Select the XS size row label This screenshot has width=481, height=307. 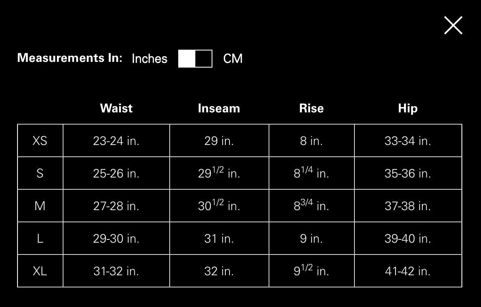[40, 140]
